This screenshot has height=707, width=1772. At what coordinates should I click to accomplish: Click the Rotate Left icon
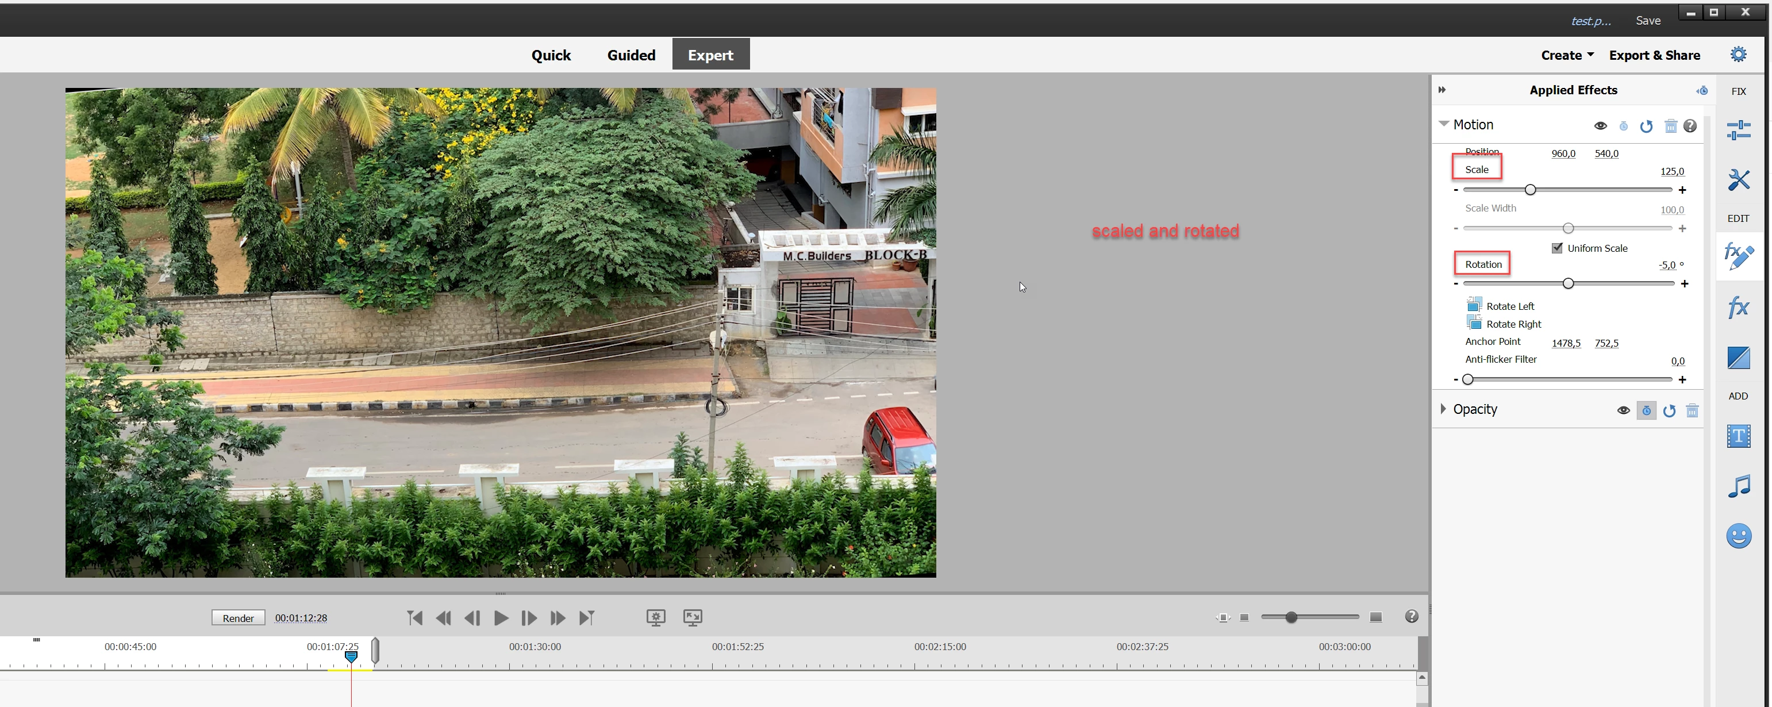1474,305
